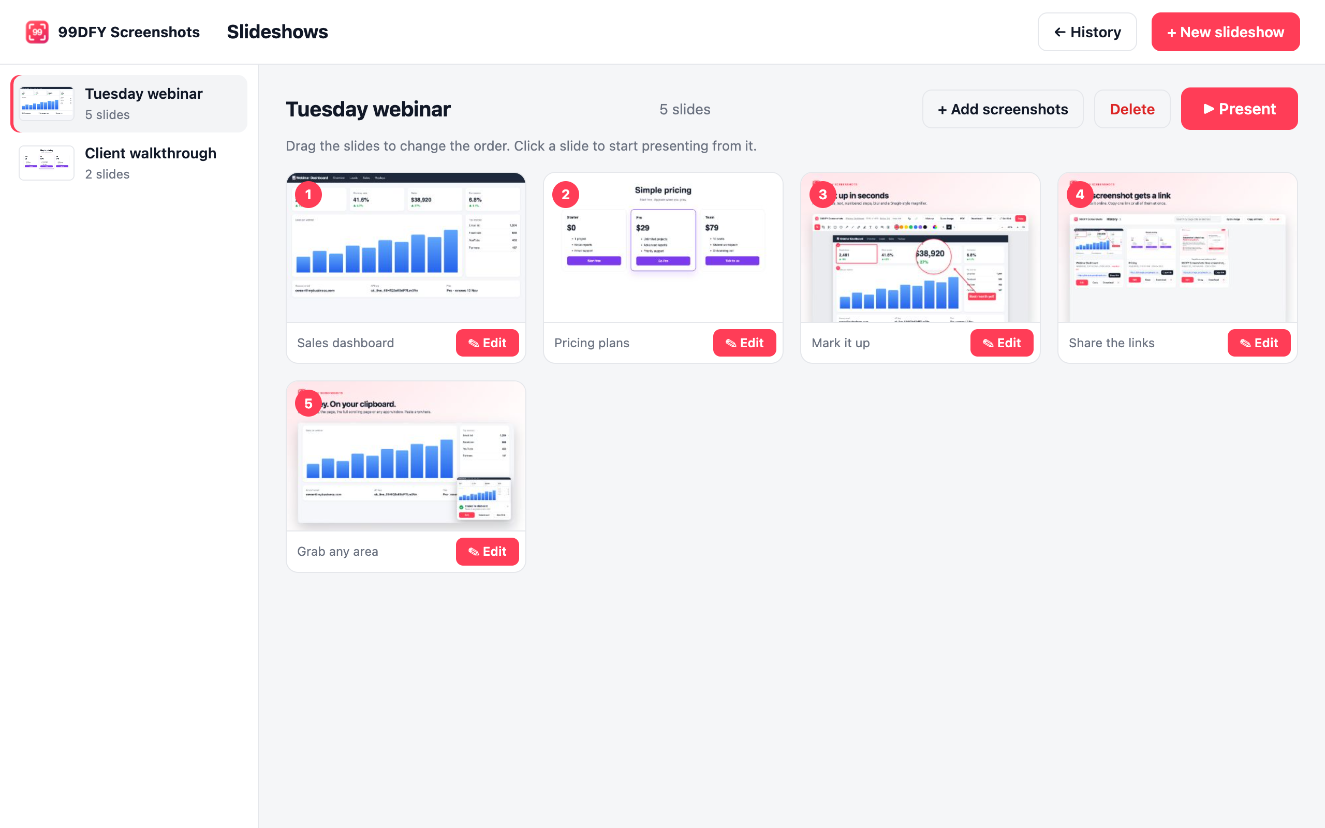Open the Grab any area slide thumbnail
1325x828 pixels.
[406, 456]
